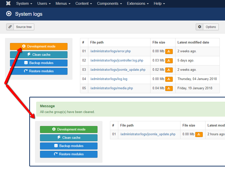Toggle the green Development mode button
This screenshot has width=225, height=170.
69,129
